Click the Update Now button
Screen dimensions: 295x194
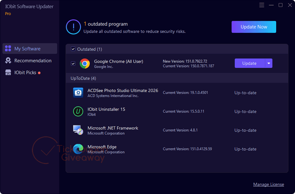point(254,27)
